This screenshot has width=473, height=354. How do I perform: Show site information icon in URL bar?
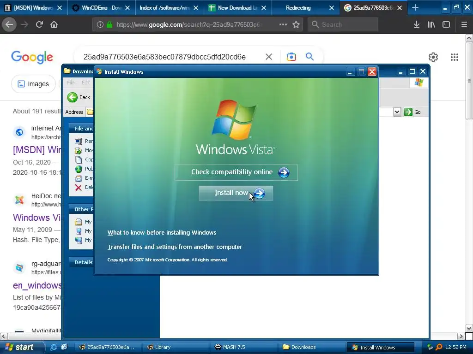(x=100, y=24)
